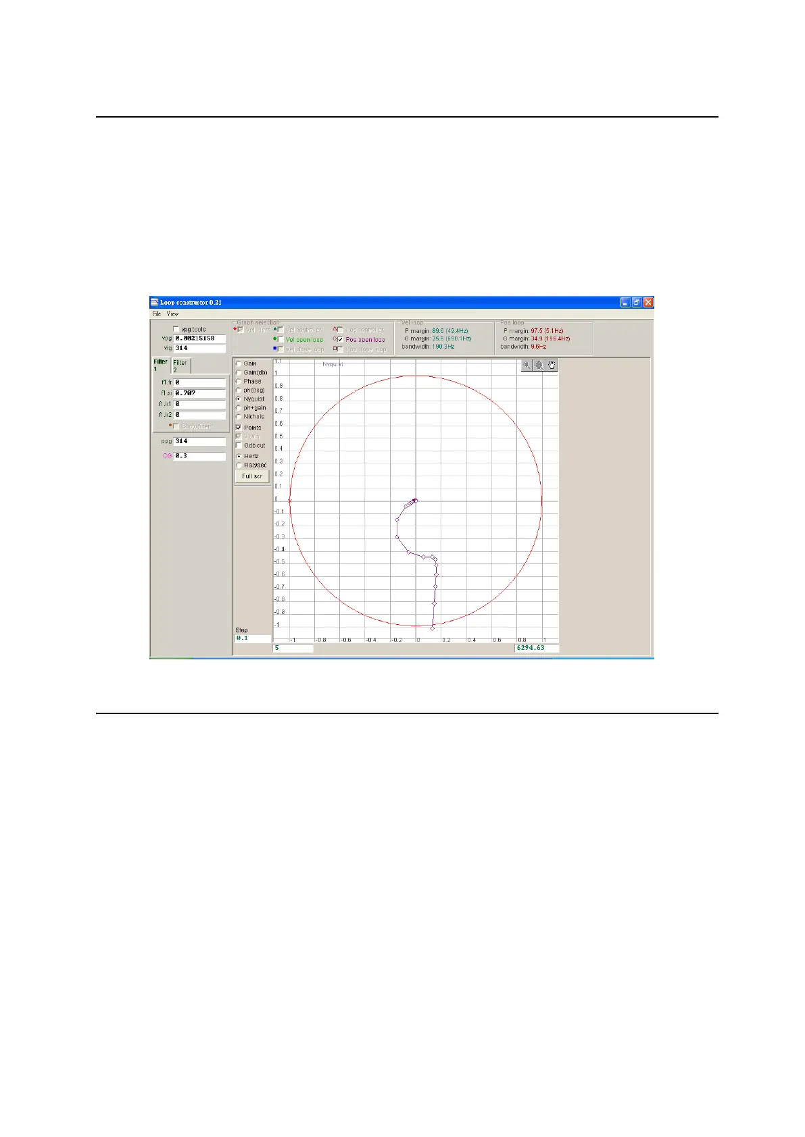Toggle the Vel controller checkbox
Viewport: 805px width, 1137px height.
[x=280, y=330]
